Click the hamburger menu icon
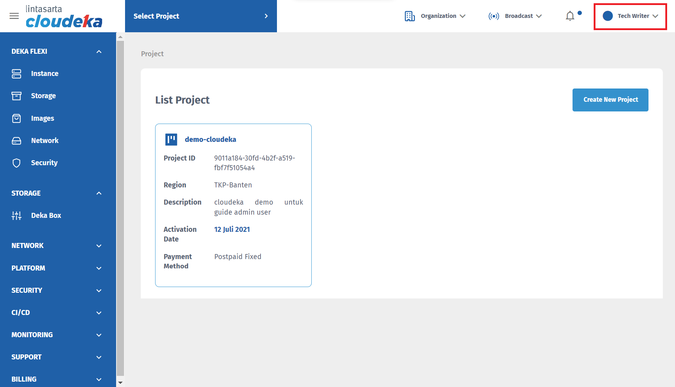675x387 pixels. tap(14, 16)
